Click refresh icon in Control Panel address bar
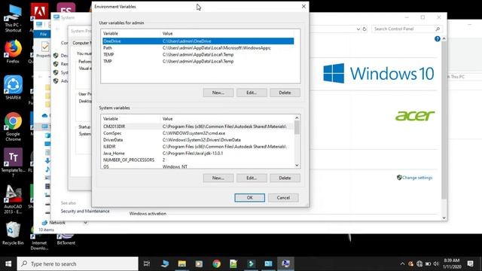Viewport: 482px width, 271px height. (x=365, y=29)
